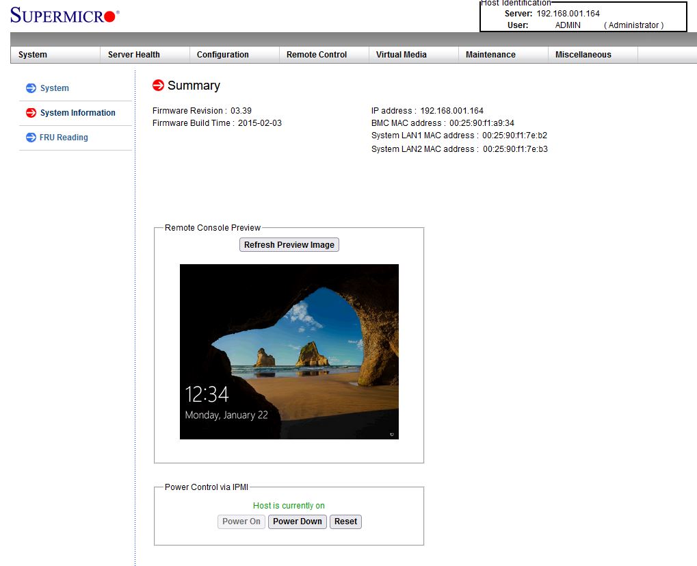Click the blue arrow icon beside FRU Reading
This screenshot has height=566, width=697.
(x=31, y=138)
